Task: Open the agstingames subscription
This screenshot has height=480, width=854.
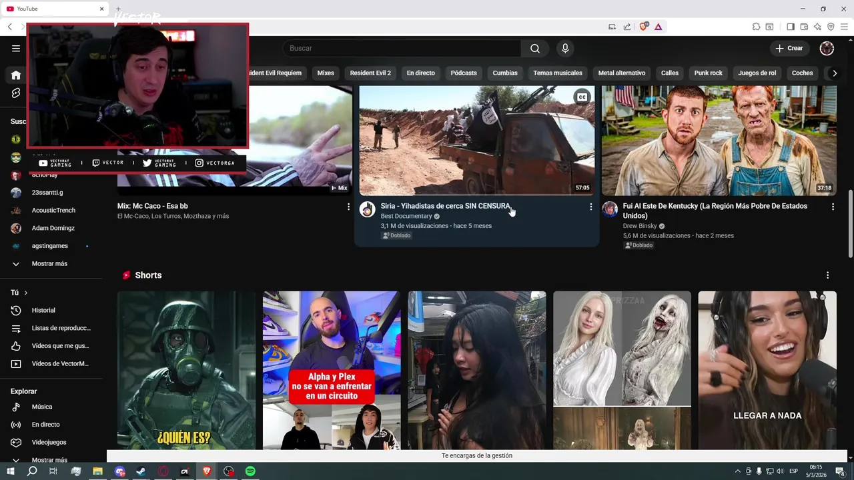Action: click(51, 246)
